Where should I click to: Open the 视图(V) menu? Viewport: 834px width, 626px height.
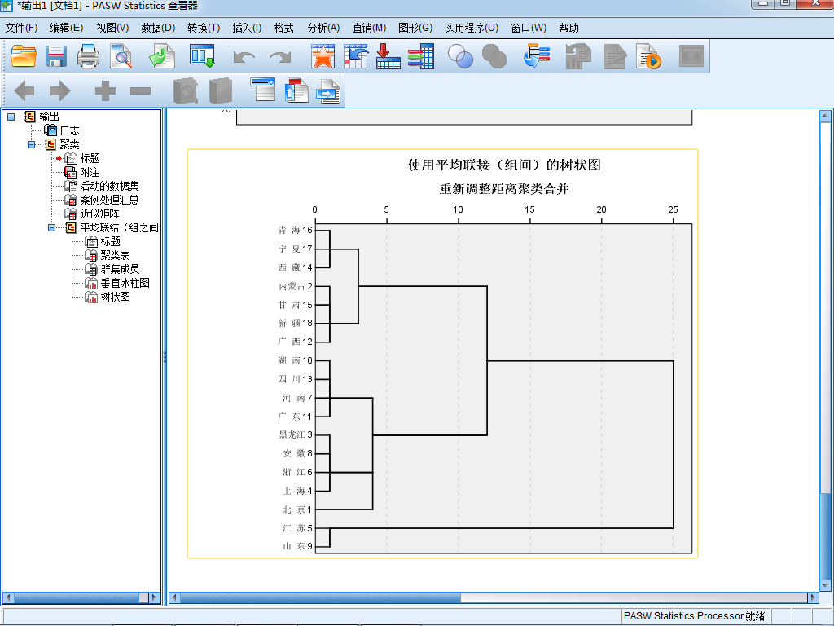tap(112, 28)
